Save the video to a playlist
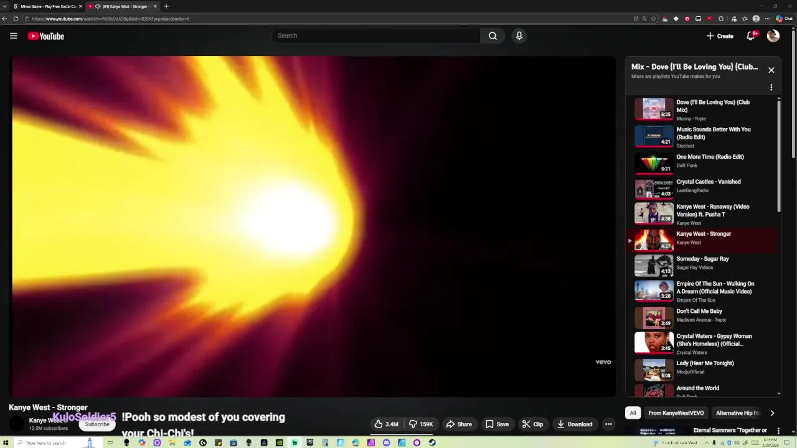Screen dimensions: 797x448 coord(497,424)
